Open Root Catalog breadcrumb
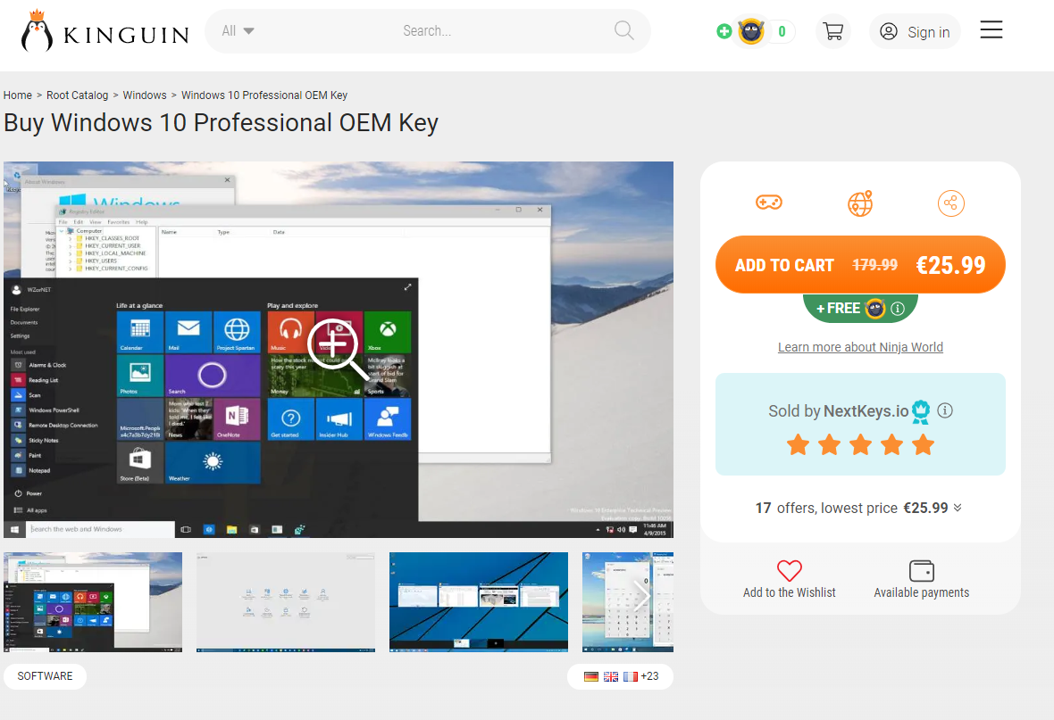 pos(78,95)
